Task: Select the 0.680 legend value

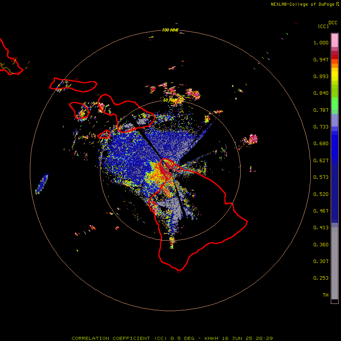Action: [x=321, y=144]
